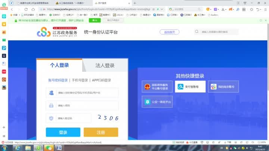Click the browser search box in toolbar
The image size is (269, 151).
[185, 9]
